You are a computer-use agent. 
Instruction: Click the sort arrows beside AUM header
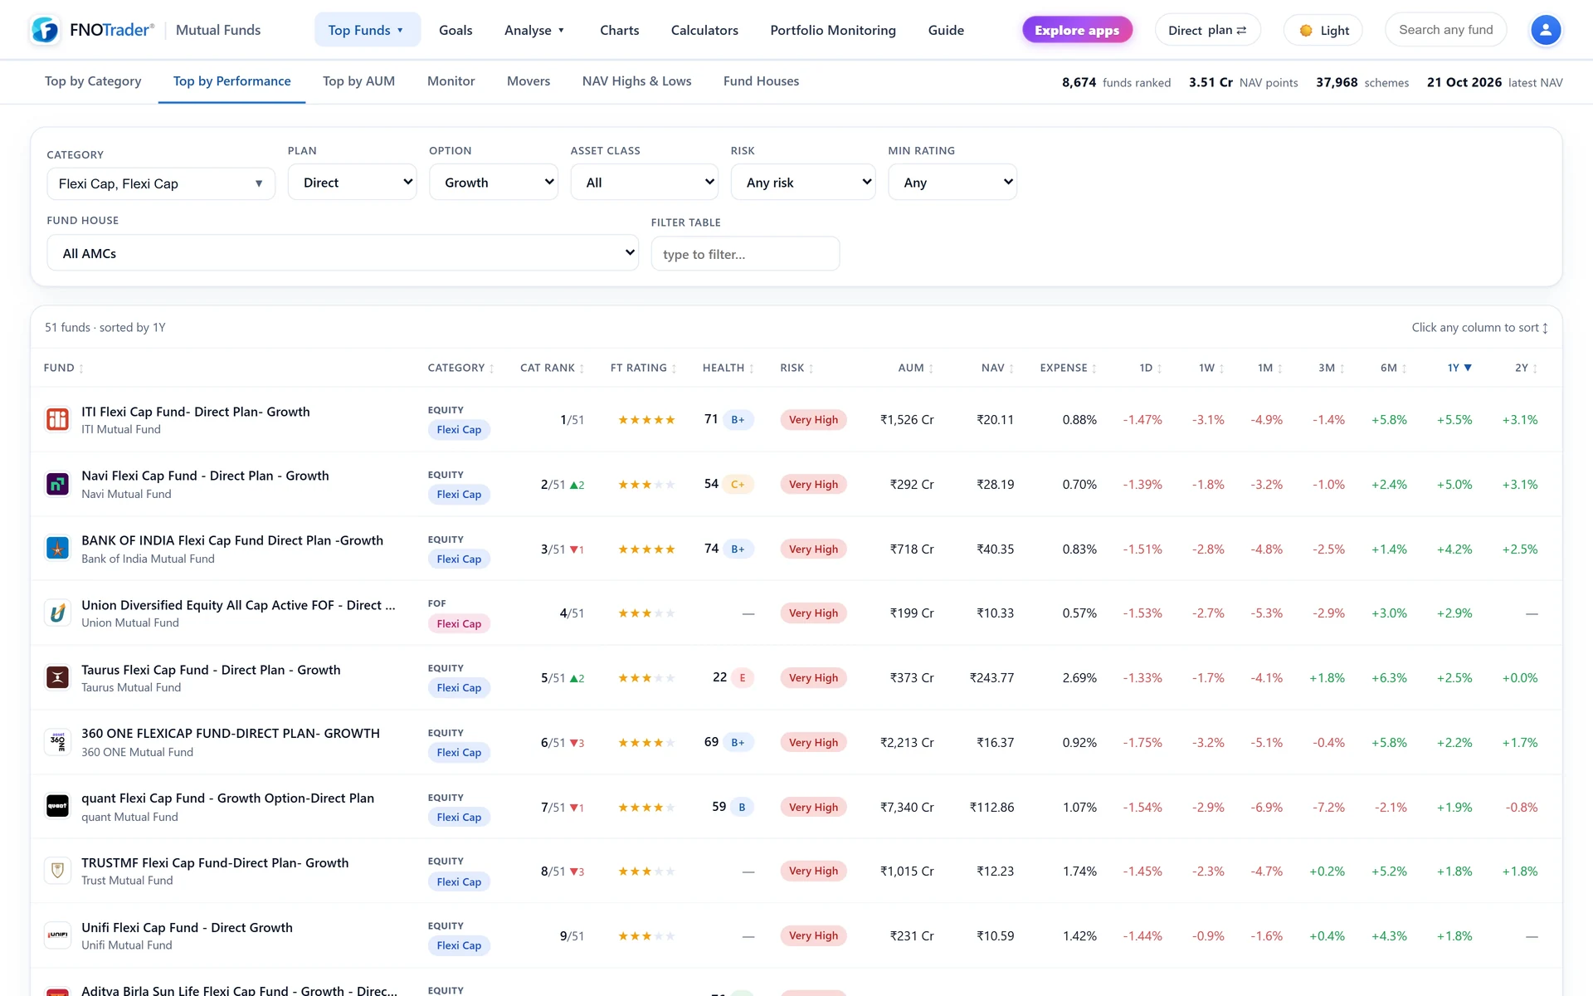tap(931, 369)
